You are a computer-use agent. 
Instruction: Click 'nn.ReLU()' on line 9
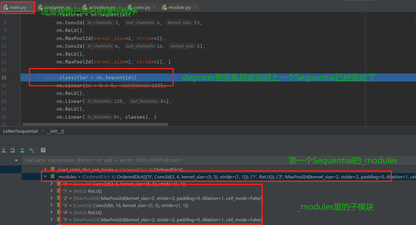(x=69, y=30)
